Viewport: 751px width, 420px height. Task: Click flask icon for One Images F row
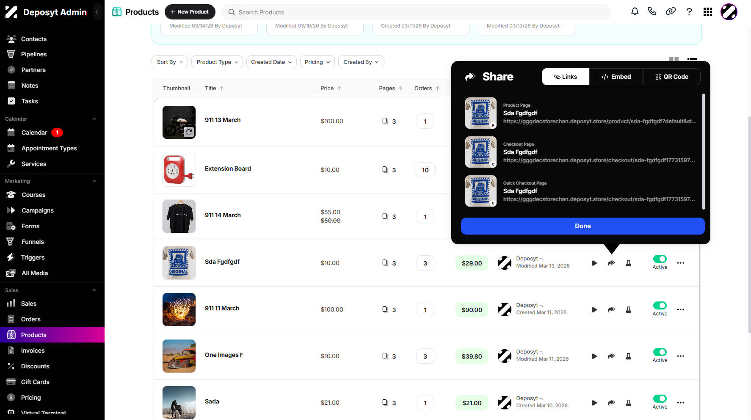[x=628, y=356]
